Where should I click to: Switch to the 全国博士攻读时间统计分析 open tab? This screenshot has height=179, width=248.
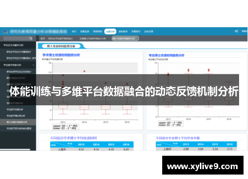pyautogui.click(x=93, y=39)
